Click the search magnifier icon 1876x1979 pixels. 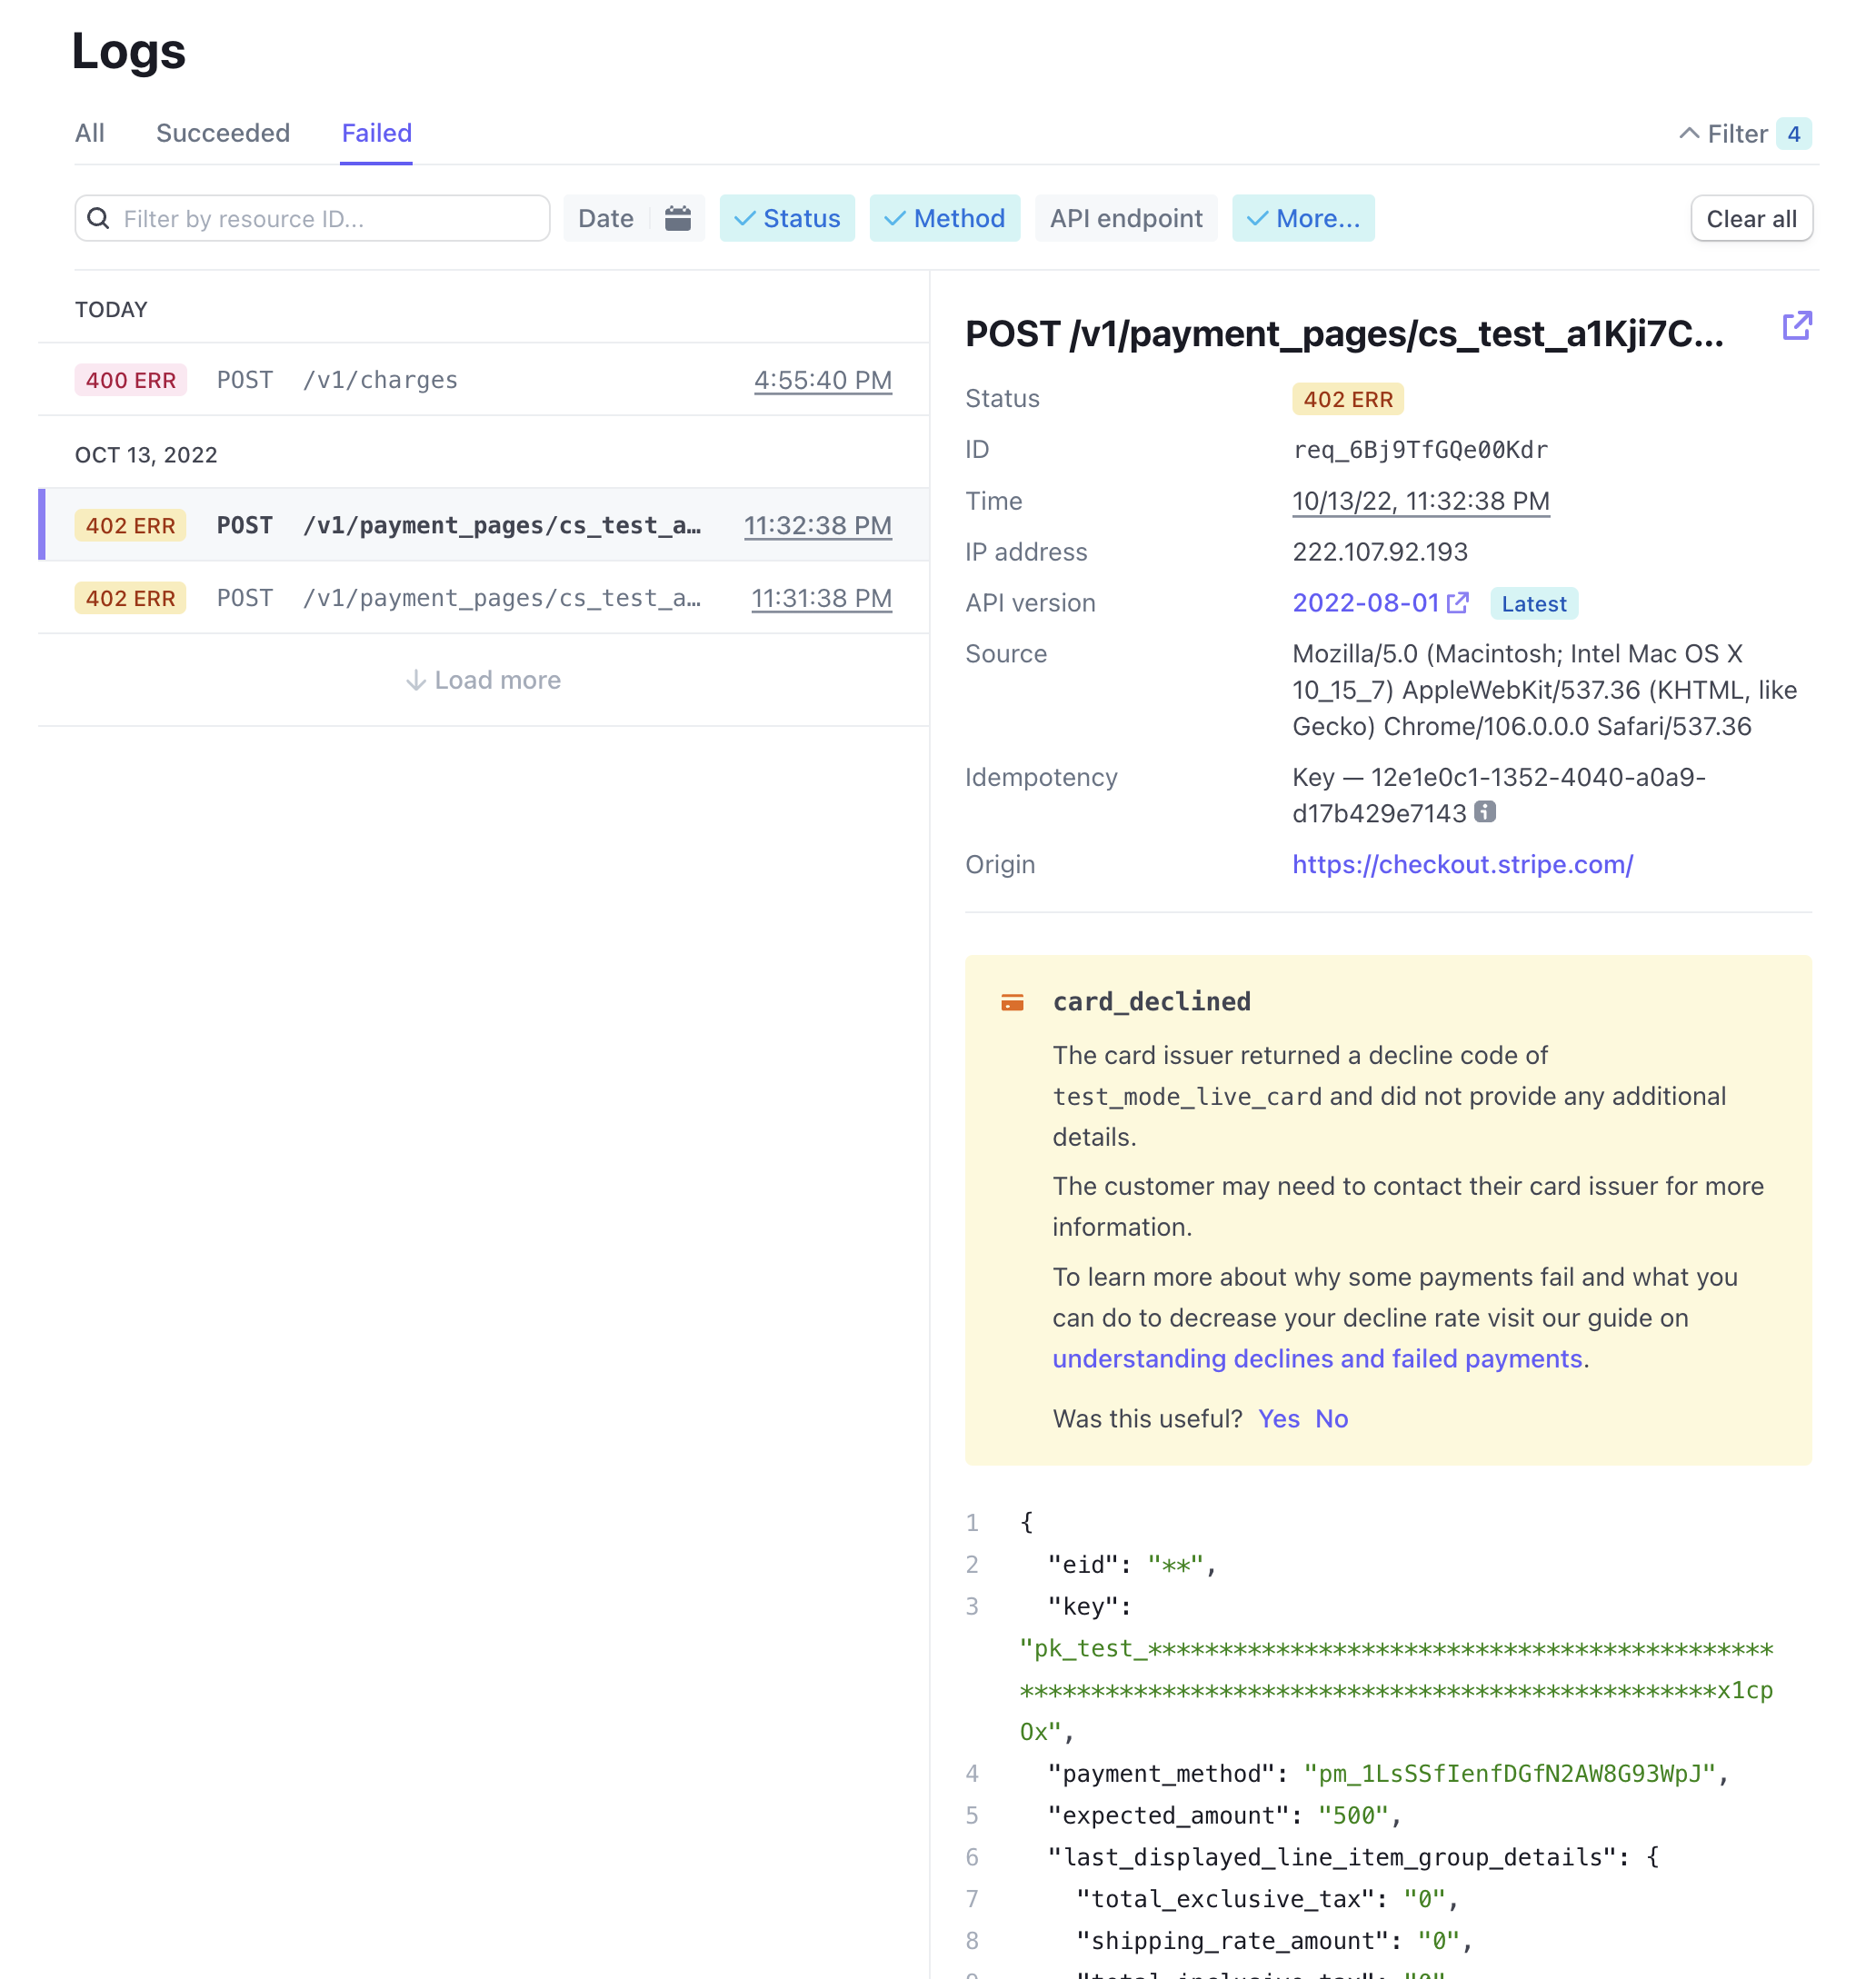98,218
